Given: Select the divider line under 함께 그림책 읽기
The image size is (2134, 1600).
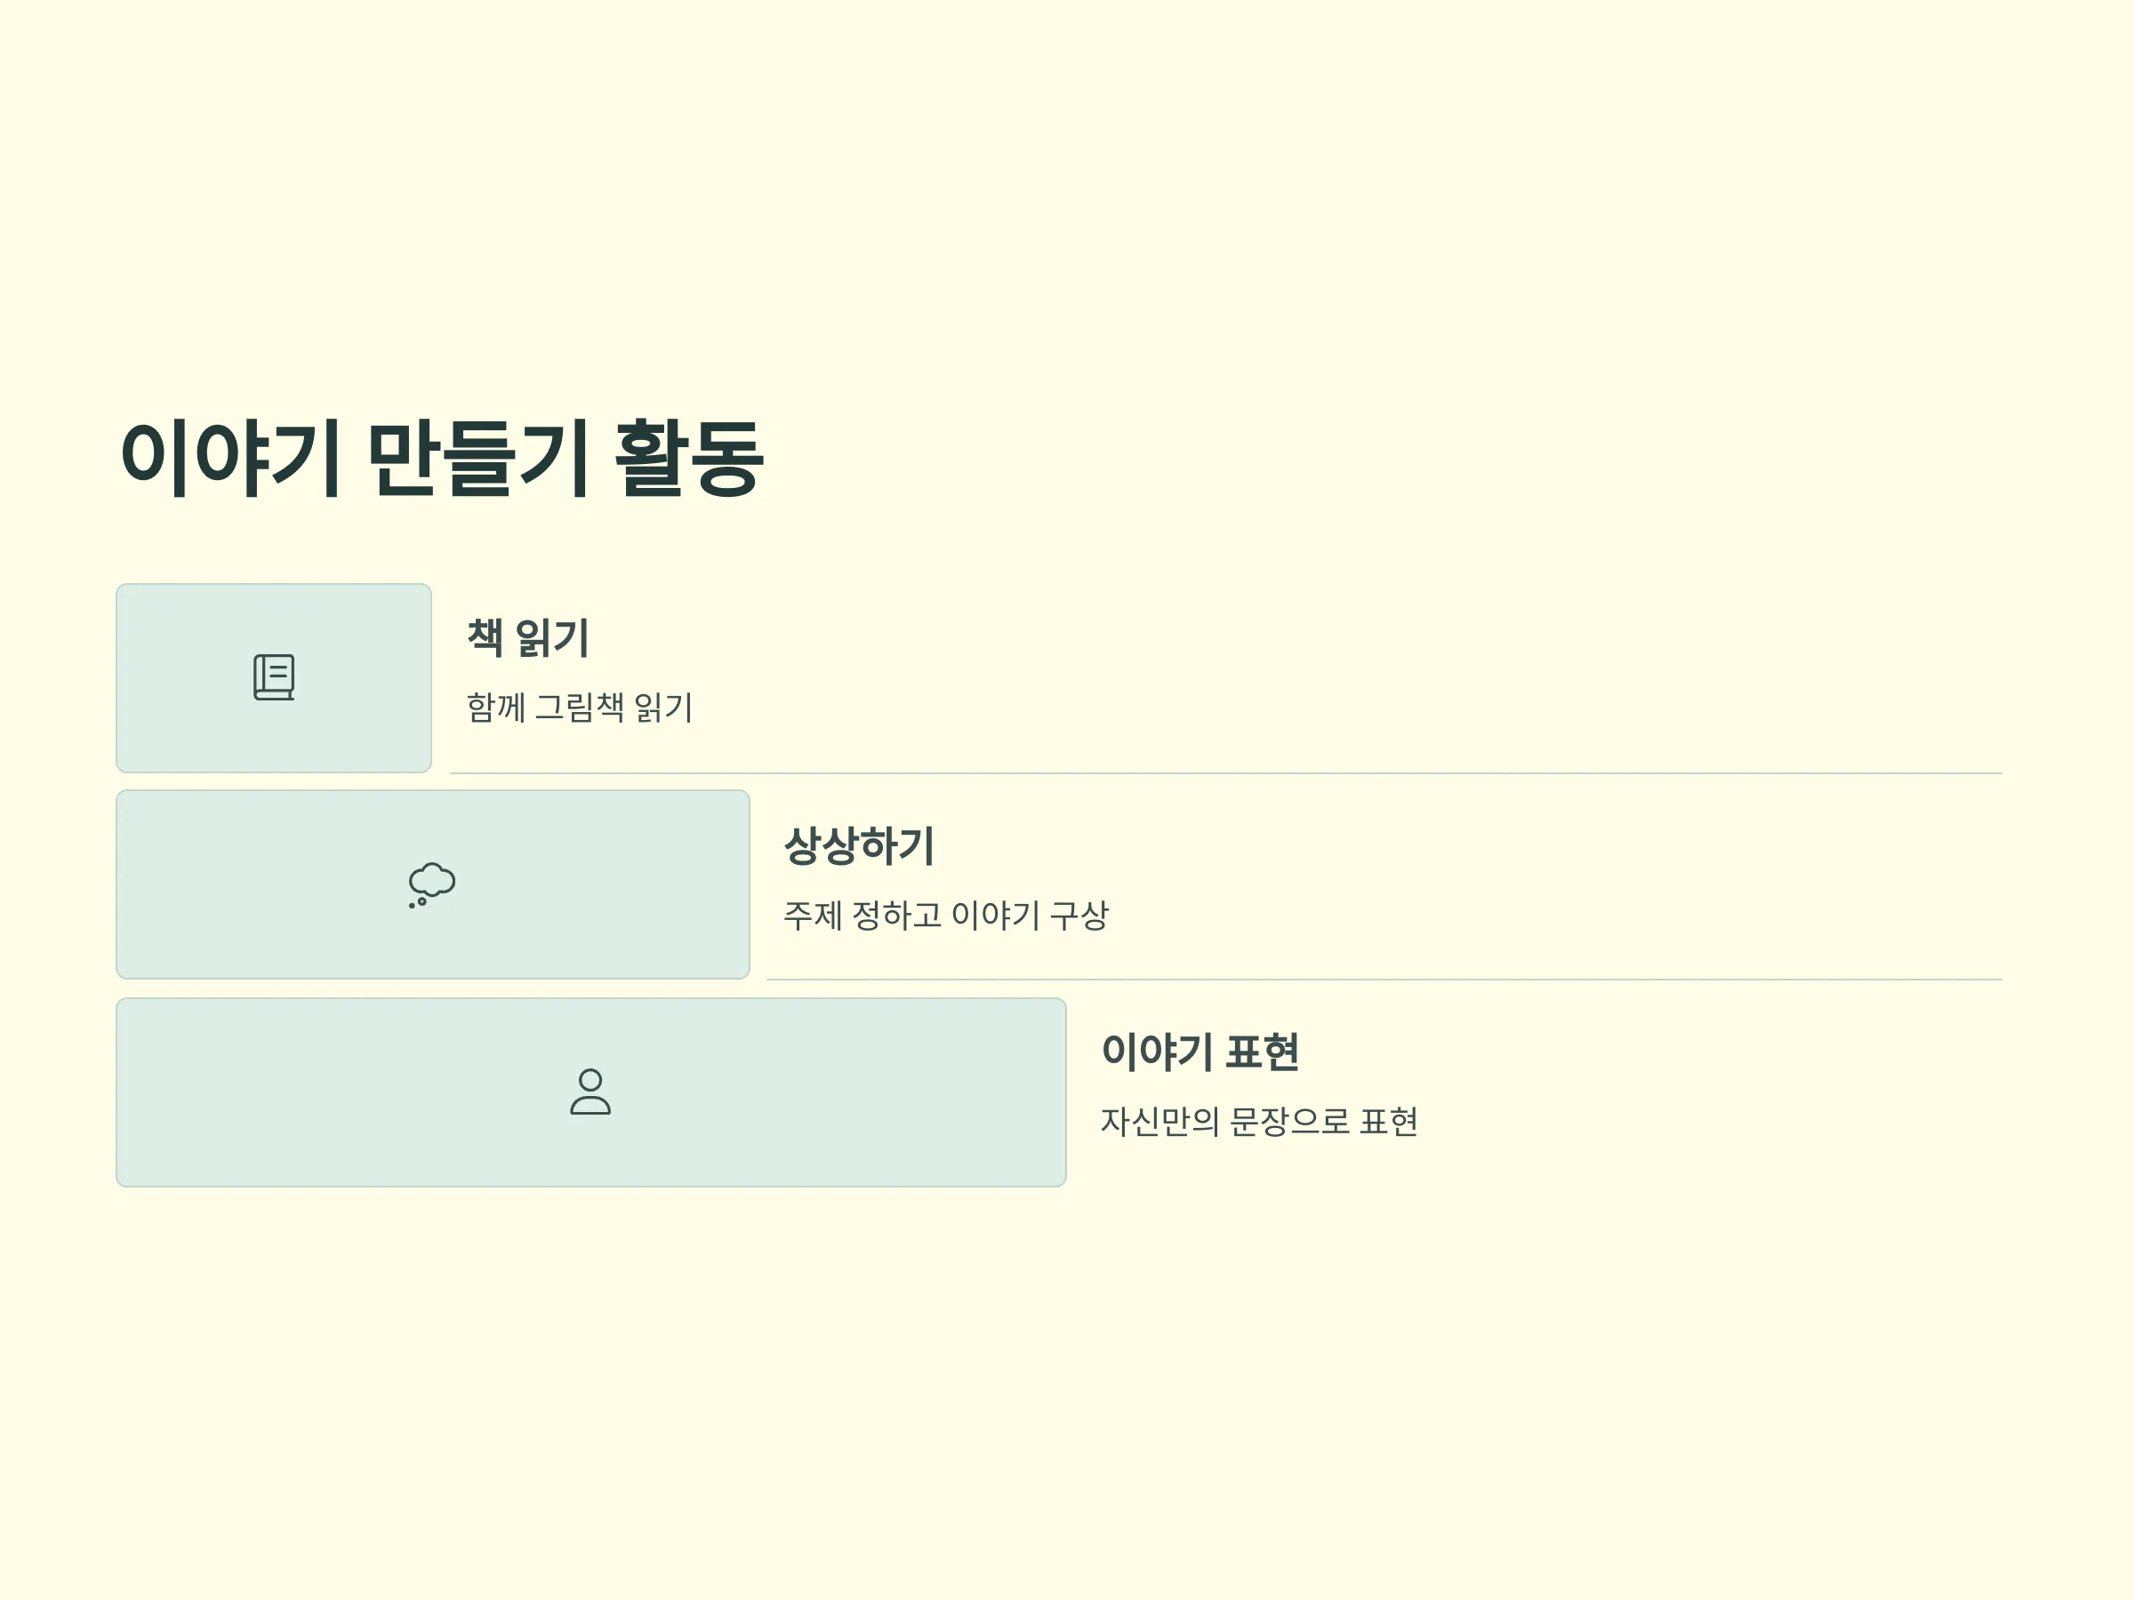Looking at the screenshot, I should pos(1226,772).
